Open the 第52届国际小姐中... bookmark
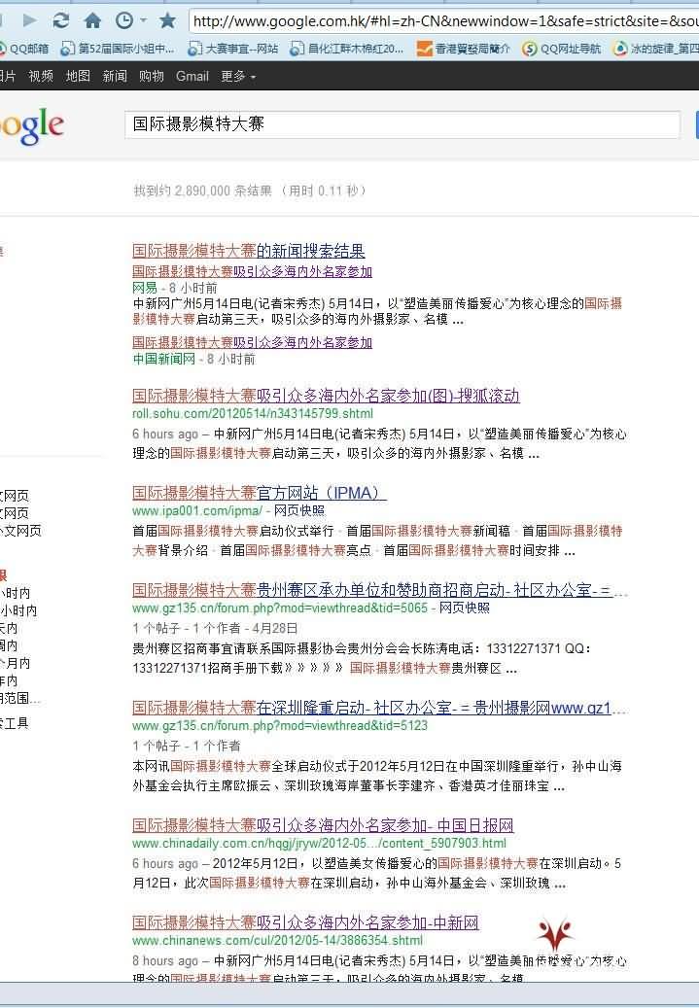This screenshot has width=699, height=1008. pos(118,49)
